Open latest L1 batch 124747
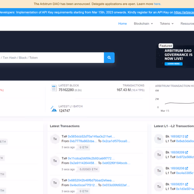Viewport: 194px width, 194px height. pyautogui.click(x=64, y=111)
